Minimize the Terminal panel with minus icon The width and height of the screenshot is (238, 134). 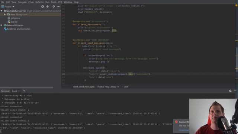(235, 91)
